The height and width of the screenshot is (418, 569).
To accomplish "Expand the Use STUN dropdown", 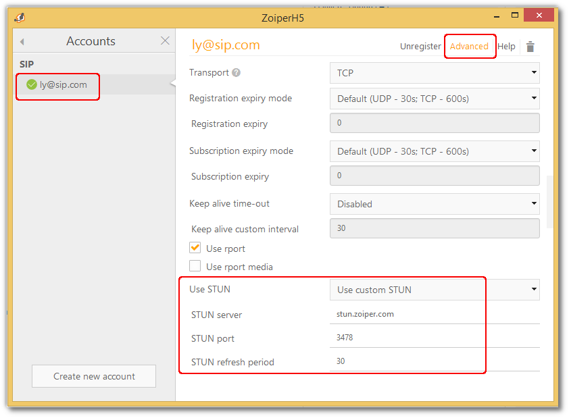I will (434, 290).
